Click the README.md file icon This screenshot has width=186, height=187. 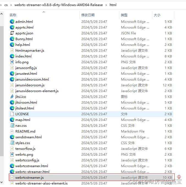(12, 131)
